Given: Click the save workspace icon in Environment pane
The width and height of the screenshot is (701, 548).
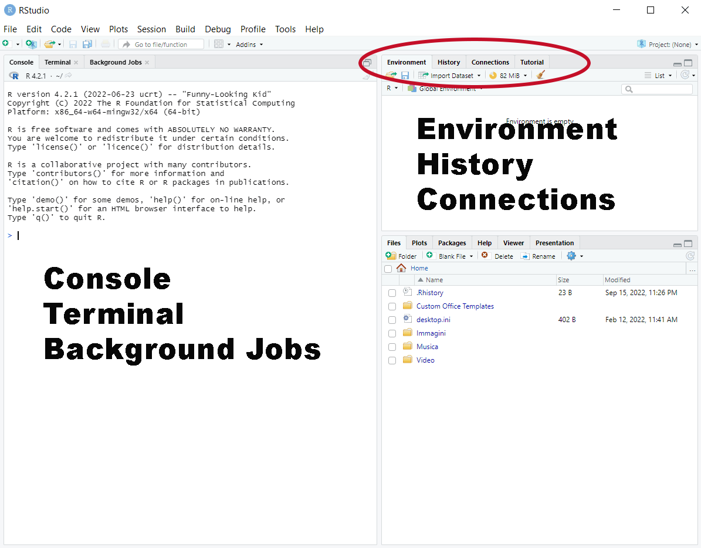Looking at the screenshot, I should (x=405, y=75).
